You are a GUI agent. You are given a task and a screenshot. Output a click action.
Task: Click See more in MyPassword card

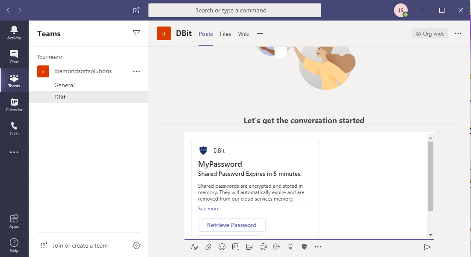click(x=209, y=209)
